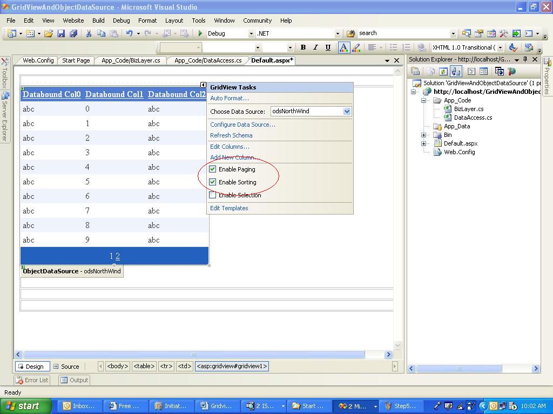Click the Solution Explorer horizontal scrollbar thumb

coord(459,369)
